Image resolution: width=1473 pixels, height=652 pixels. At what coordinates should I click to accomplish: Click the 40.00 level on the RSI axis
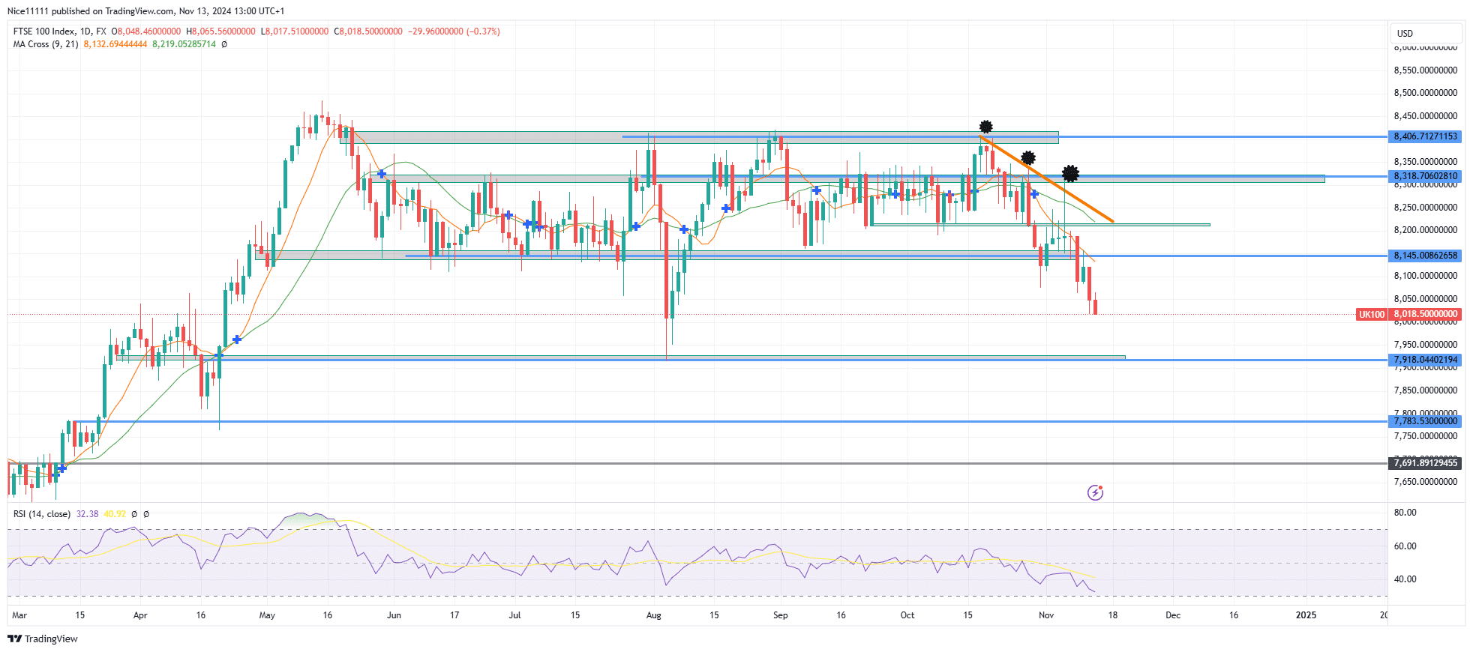pyautogui.click(x=1405, y=579)
